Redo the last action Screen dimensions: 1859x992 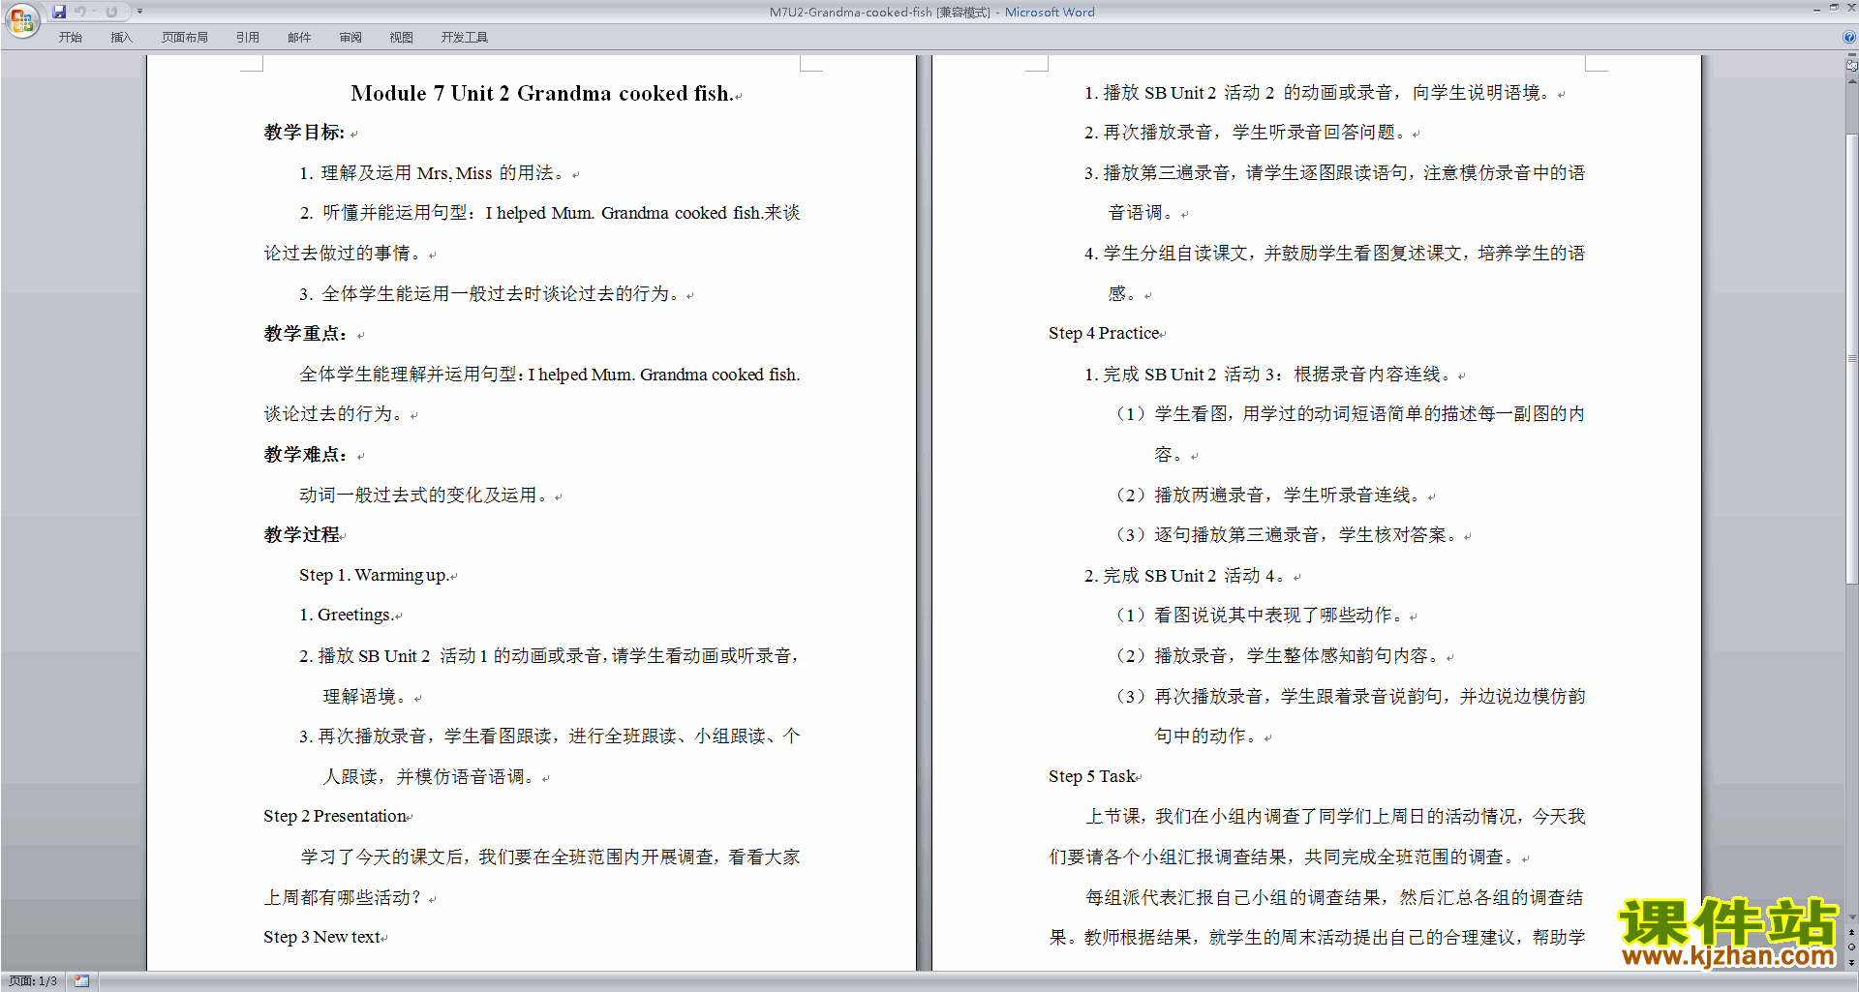[x=111, y=12]
